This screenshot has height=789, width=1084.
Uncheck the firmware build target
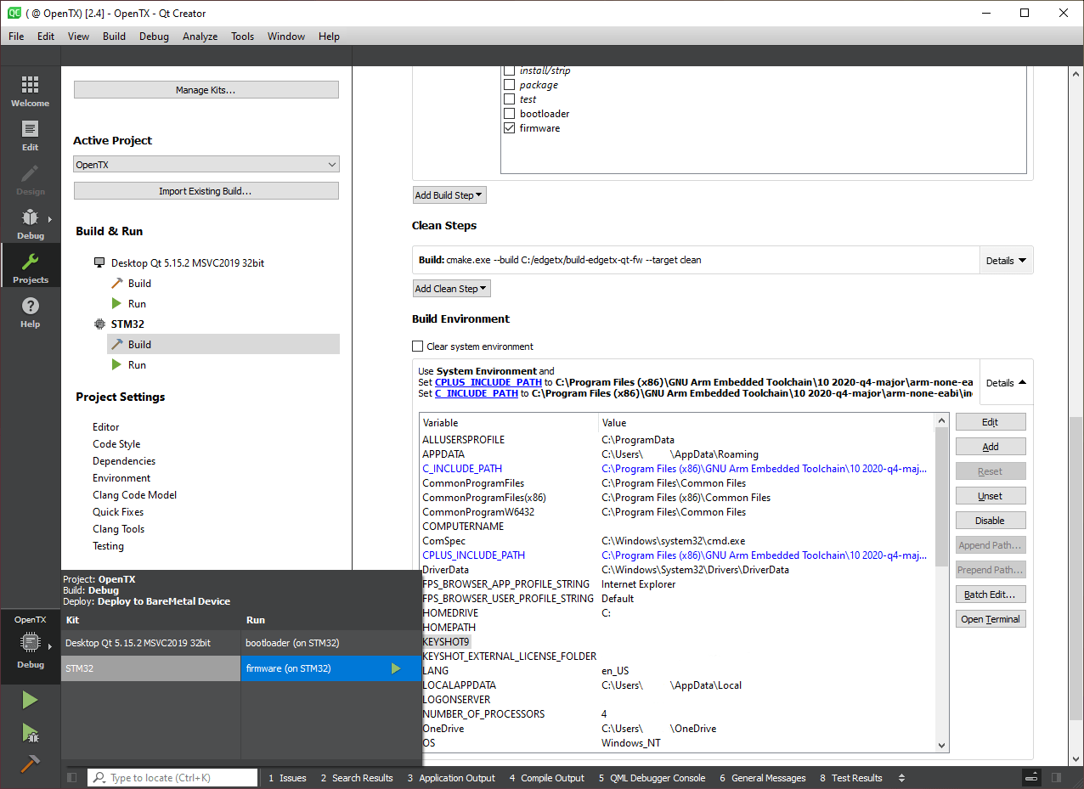click(x=509, y=127)
